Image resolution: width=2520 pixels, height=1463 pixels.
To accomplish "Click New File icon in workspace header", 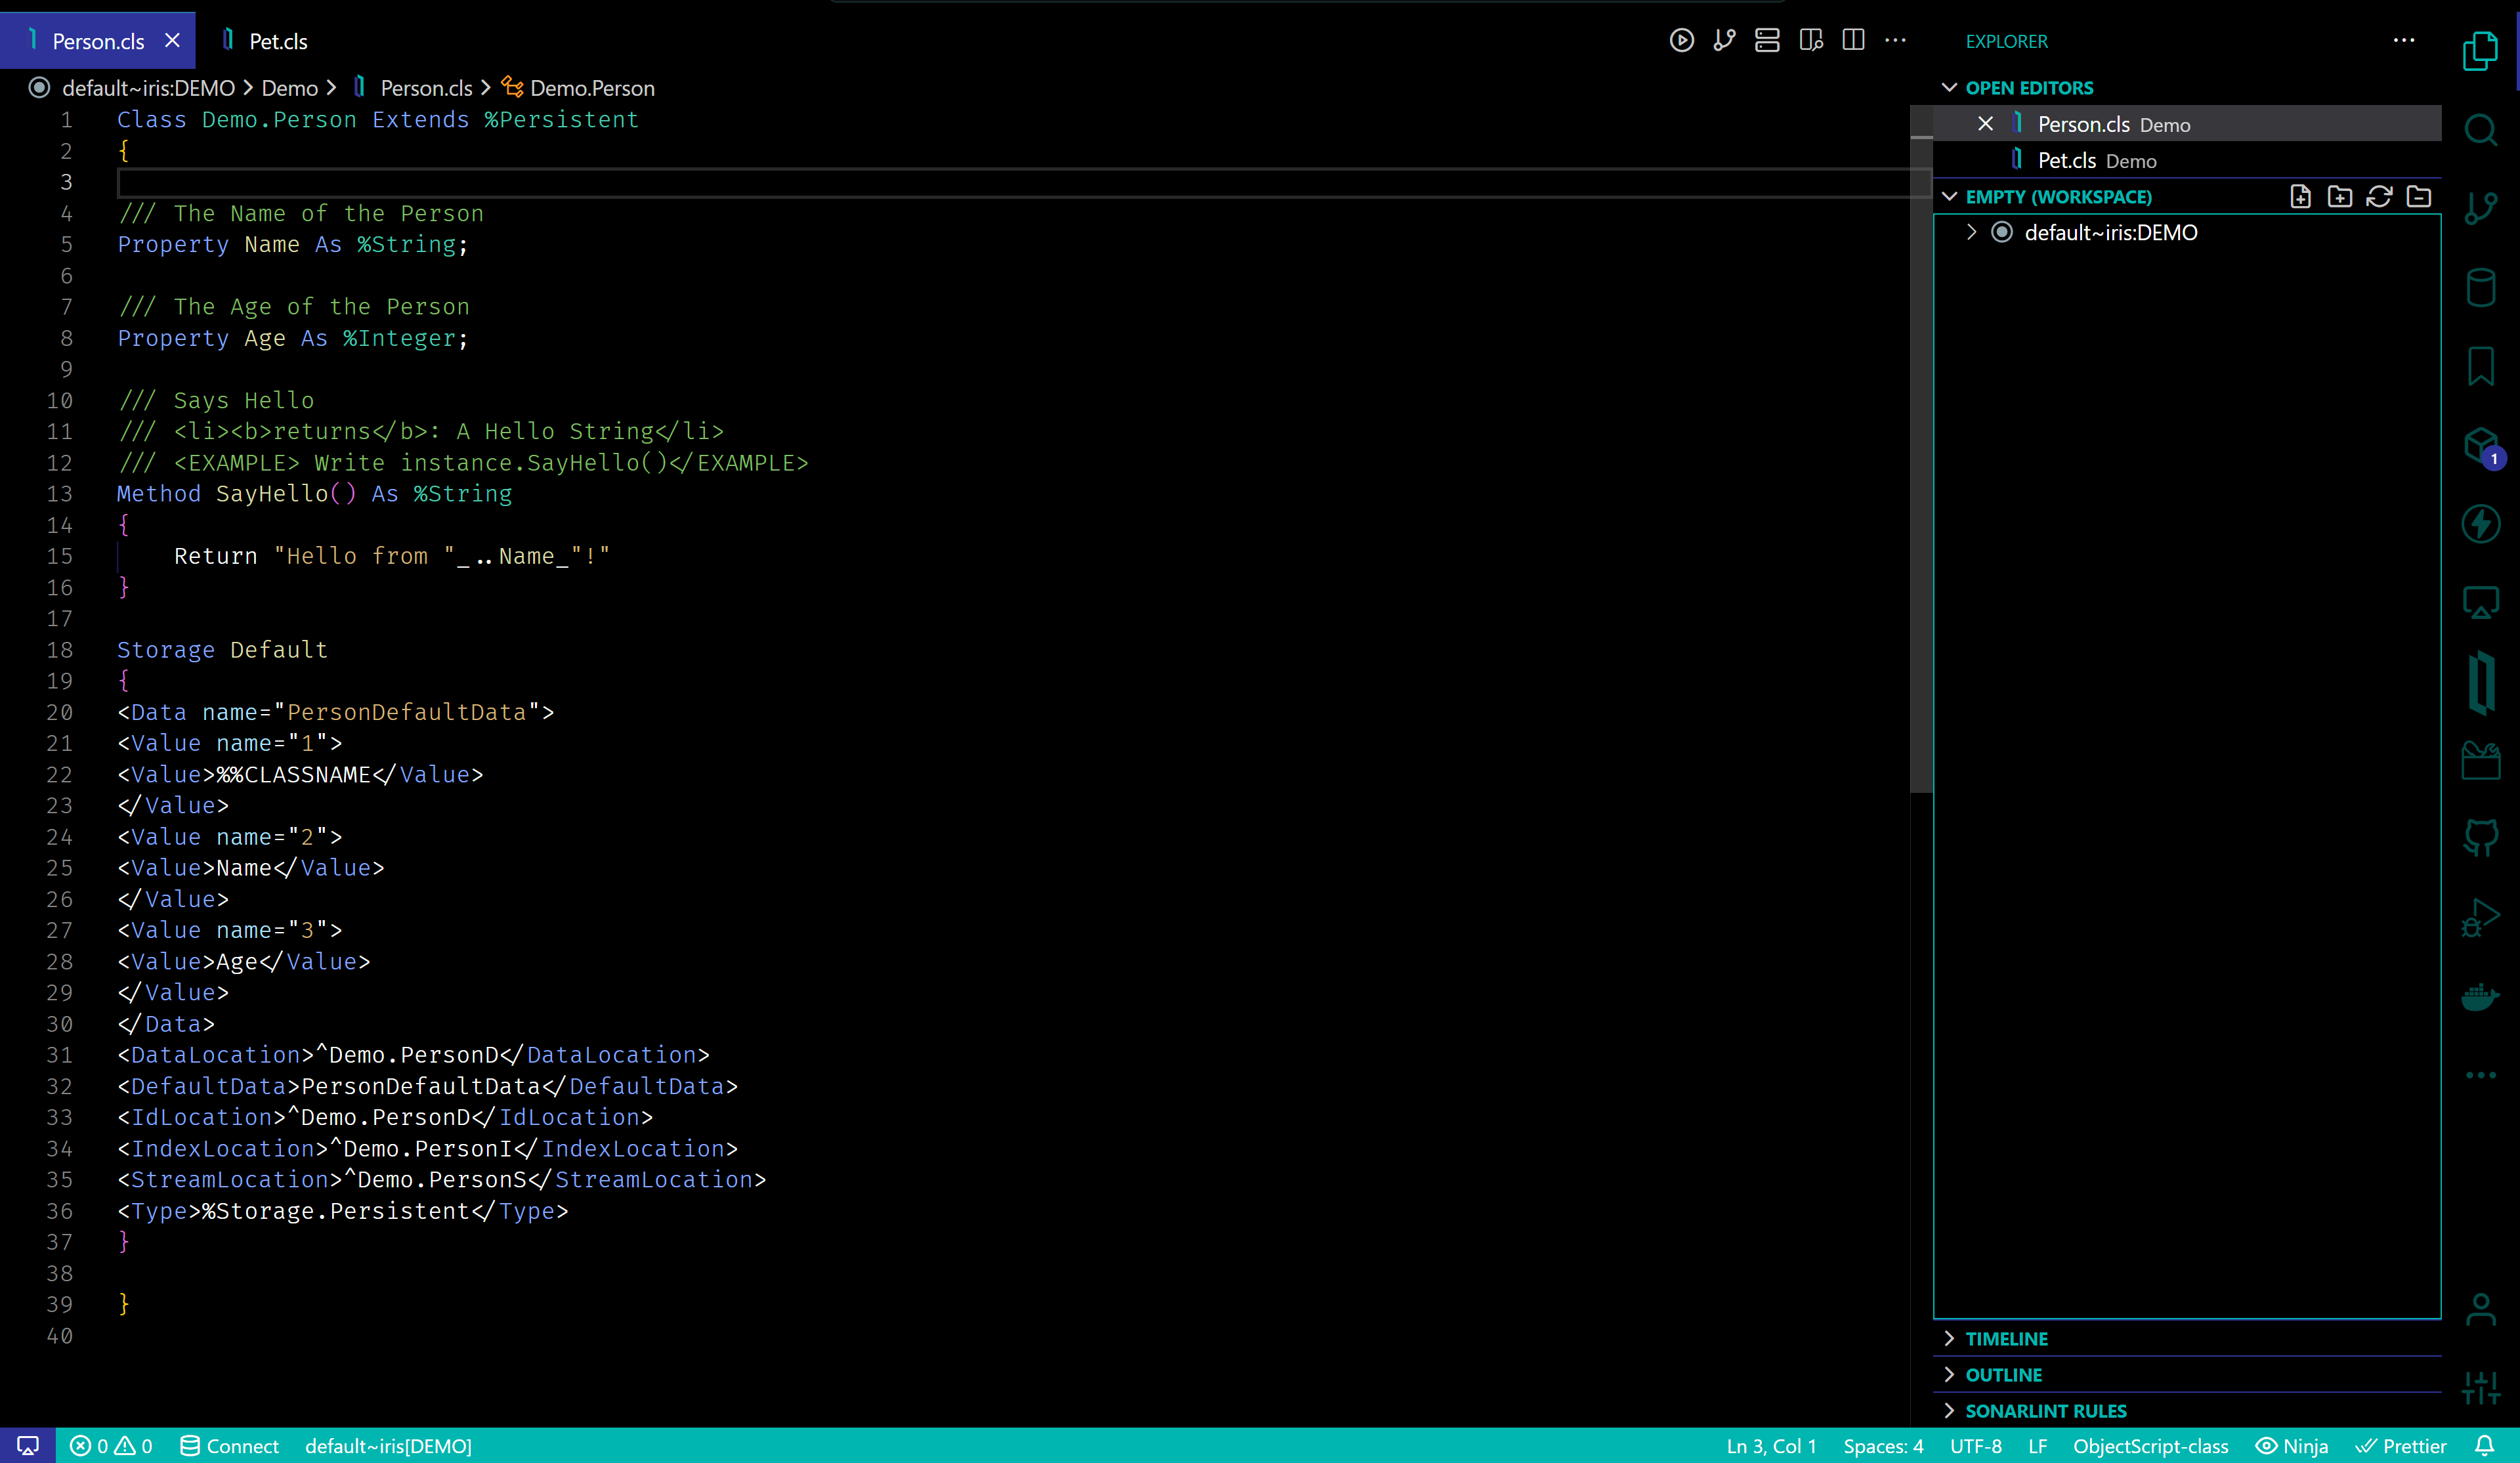I will tap(2300, 197).
